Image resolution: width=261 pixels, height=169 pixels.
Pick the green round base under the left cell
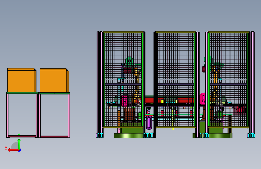point(129,136)
